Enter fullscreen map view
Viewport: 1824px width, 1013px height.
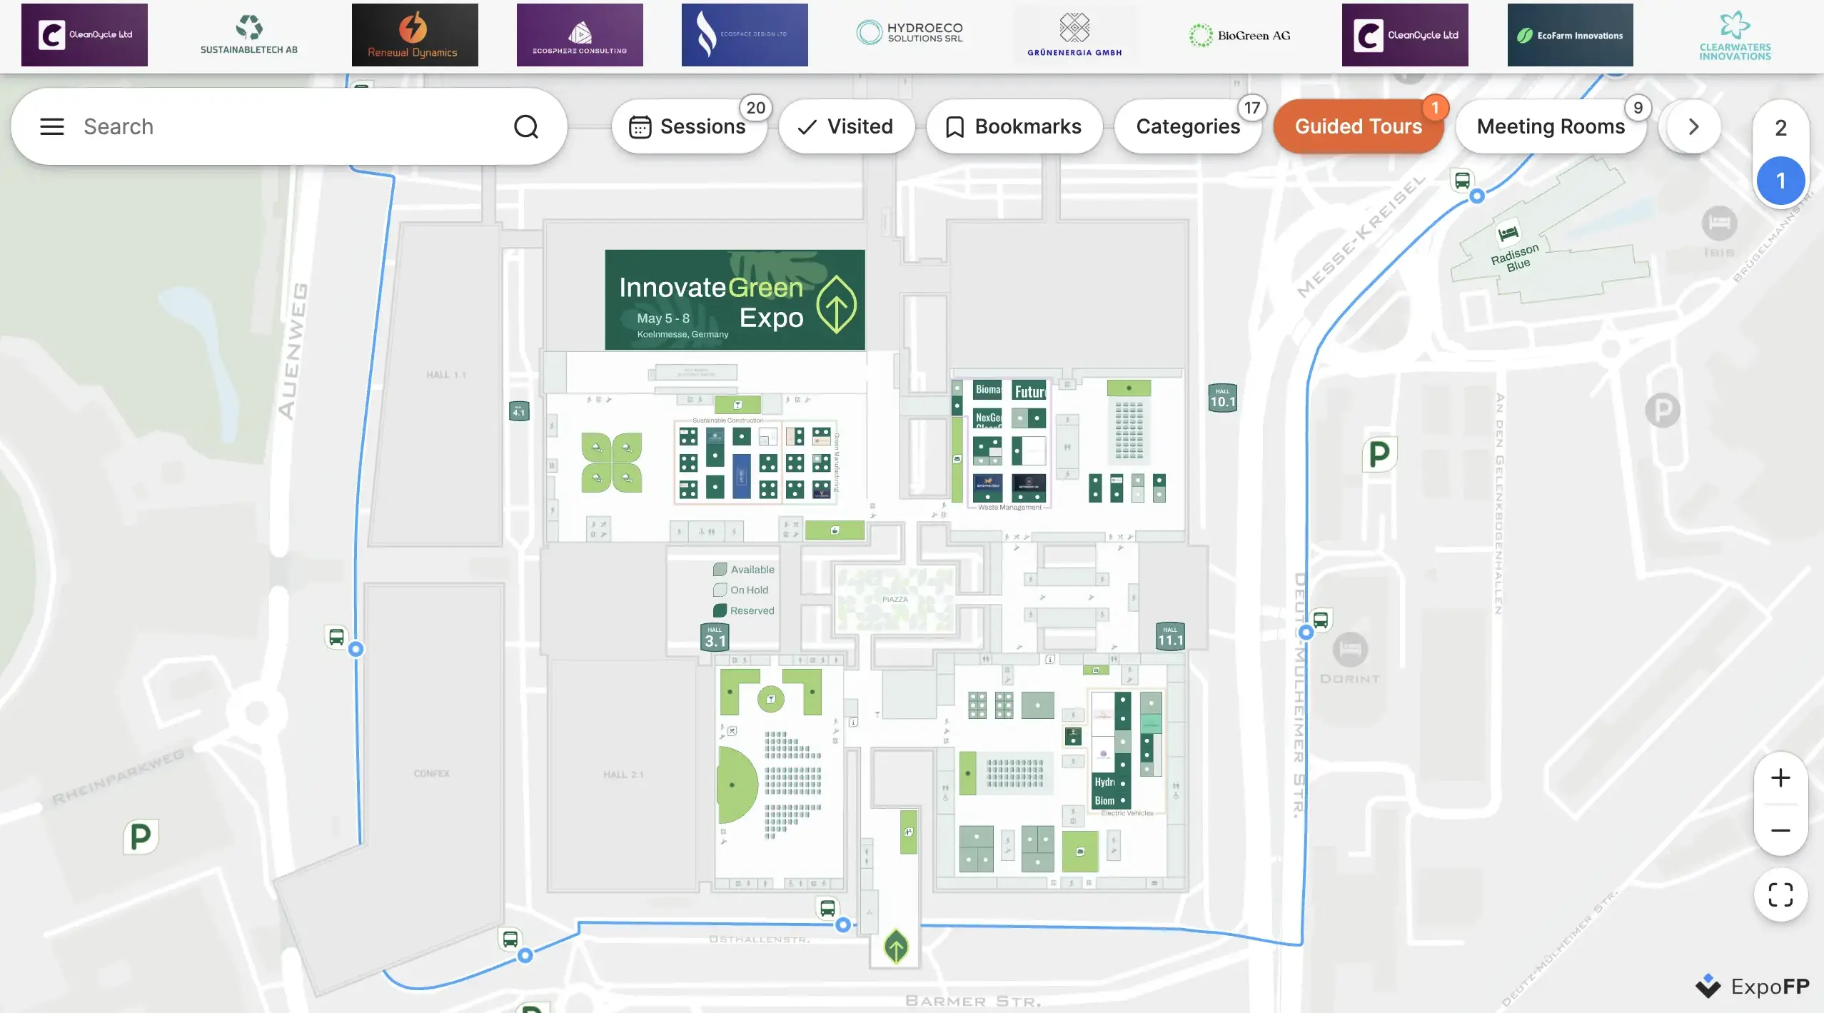[x=1780, y=894]
